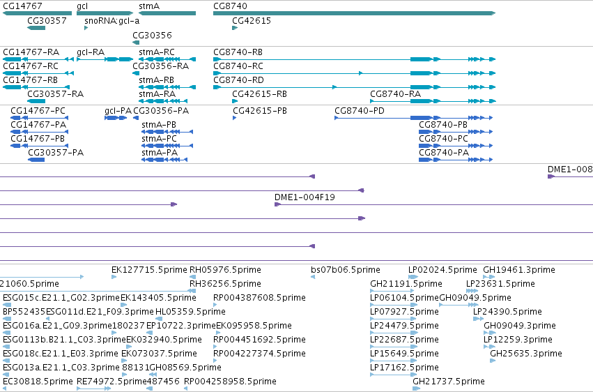The image size is (593, 392).
Task: Select EST RH36256.5prime label
Action: [x=225, y=284]
